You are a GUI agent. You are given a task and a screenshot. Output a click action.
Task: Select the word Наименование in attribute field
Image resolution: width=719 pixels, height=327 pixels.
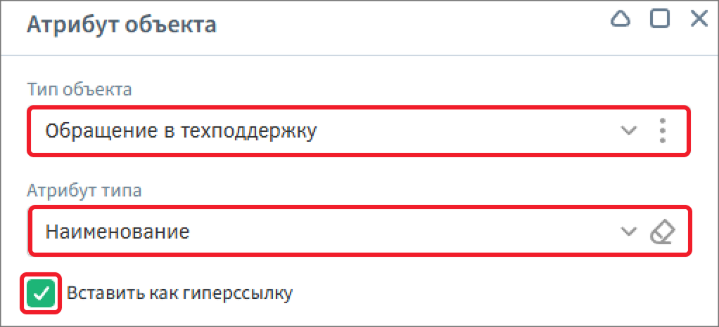coord(117,232)
